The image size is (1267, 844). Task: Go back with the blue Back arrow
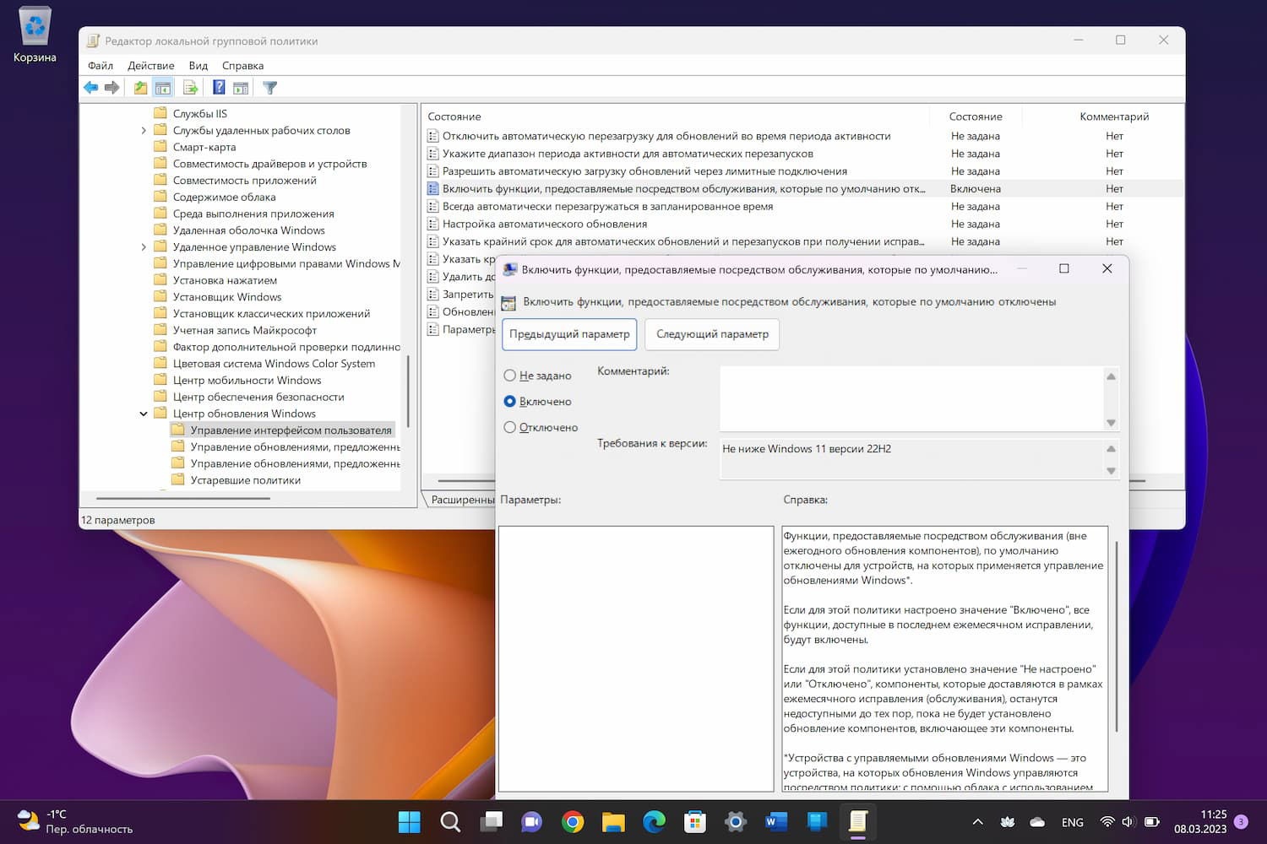(x=90, y=88)
